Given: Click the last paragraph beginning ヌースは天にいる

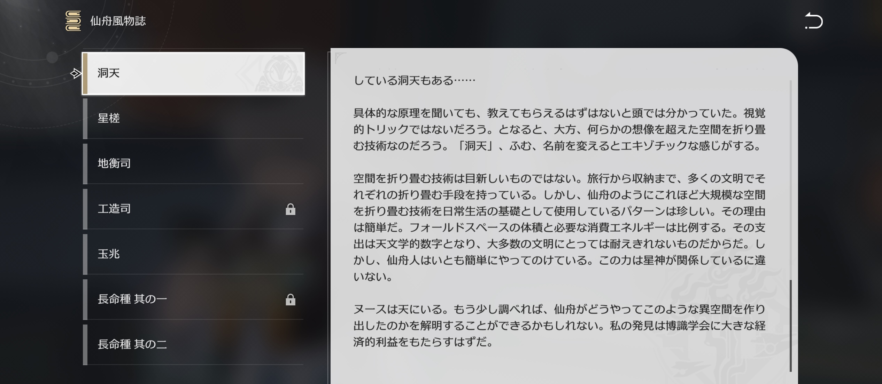Looking at the screenshot, I should 559,326.
